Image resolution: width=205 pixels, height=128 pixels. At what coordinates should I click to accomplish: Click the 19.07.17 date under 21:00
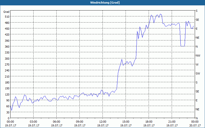coord(172,125)
